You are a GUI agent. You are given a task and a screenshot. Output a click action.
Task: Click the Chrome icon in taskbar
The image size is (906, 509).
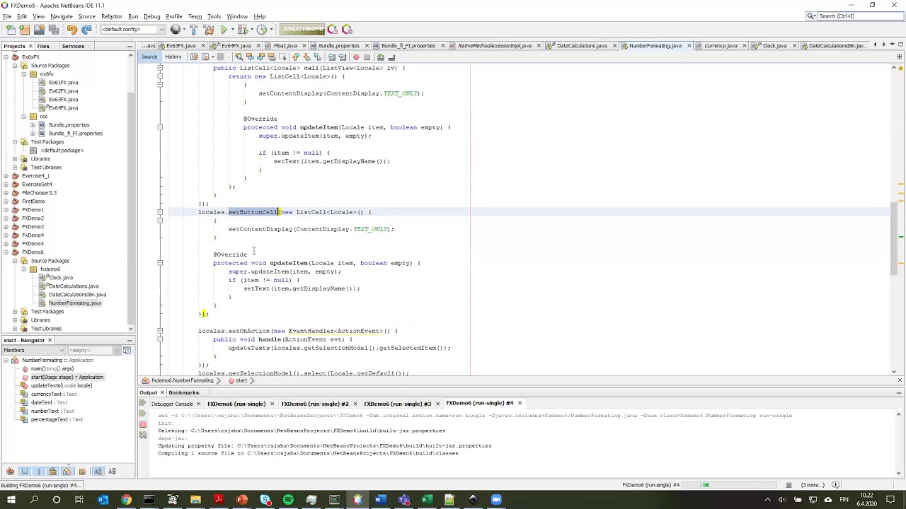126,501
